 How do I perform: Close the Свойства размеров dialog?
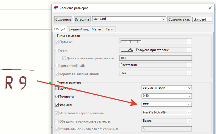point(210,8)
